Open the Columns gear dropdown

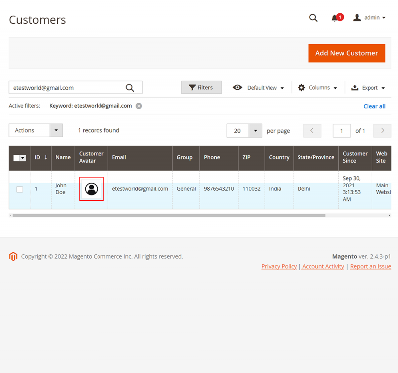point(317,88)
